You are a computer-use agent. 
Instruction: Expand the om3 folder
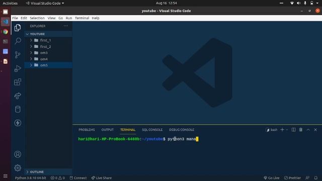[31, 53]
